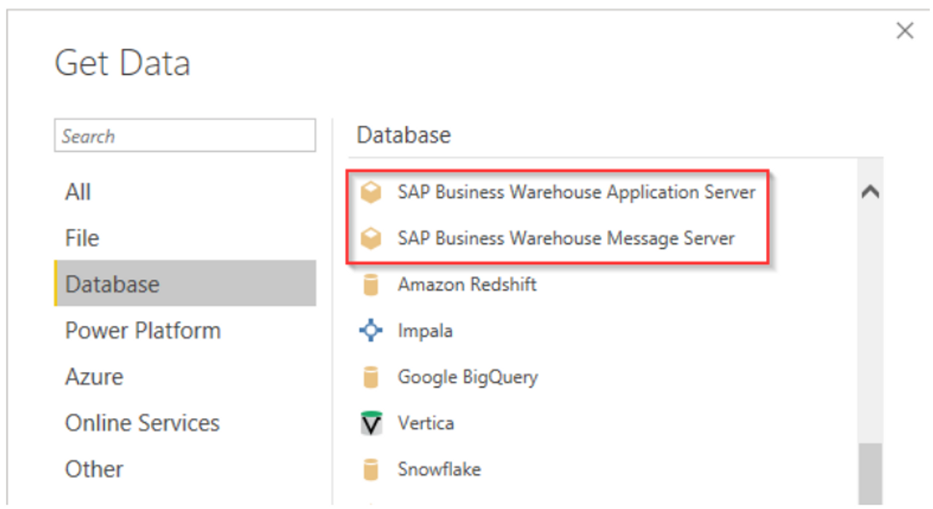The image size is (933, 509).
Task: Click the Amazon Redshift cylinder icon
Action: click(x=371, y=285)
